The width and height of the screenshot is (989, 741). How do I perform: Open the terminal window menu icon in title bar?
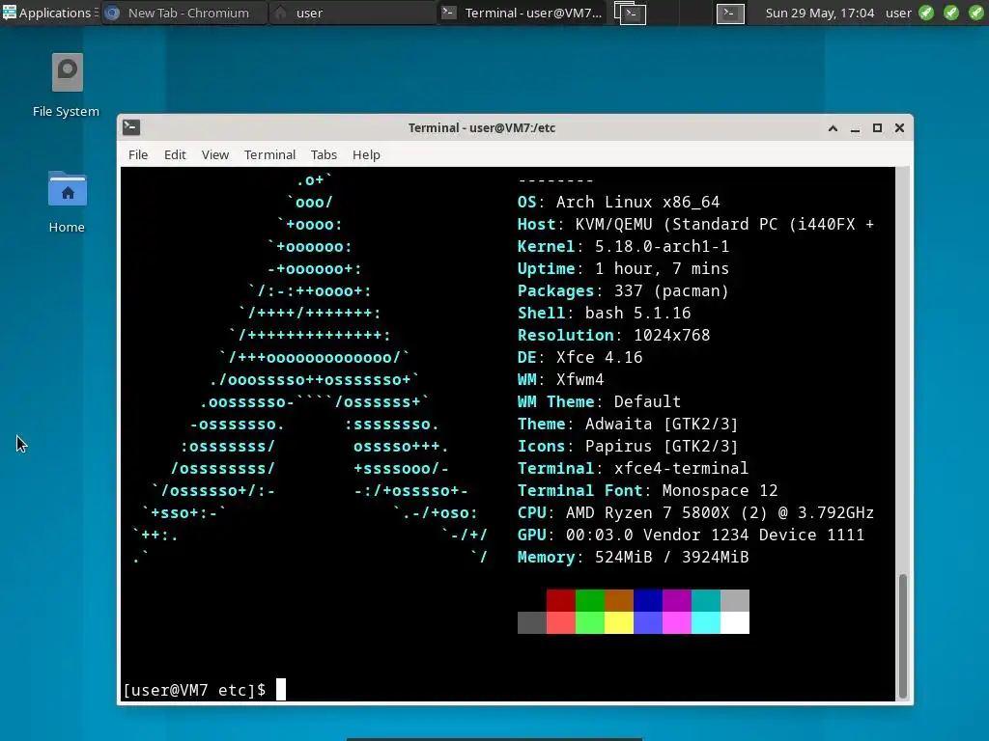(131, 127)
